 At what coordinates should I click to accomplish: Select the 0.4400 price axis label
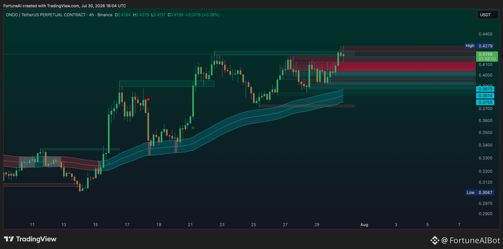[x=485, y=34]
